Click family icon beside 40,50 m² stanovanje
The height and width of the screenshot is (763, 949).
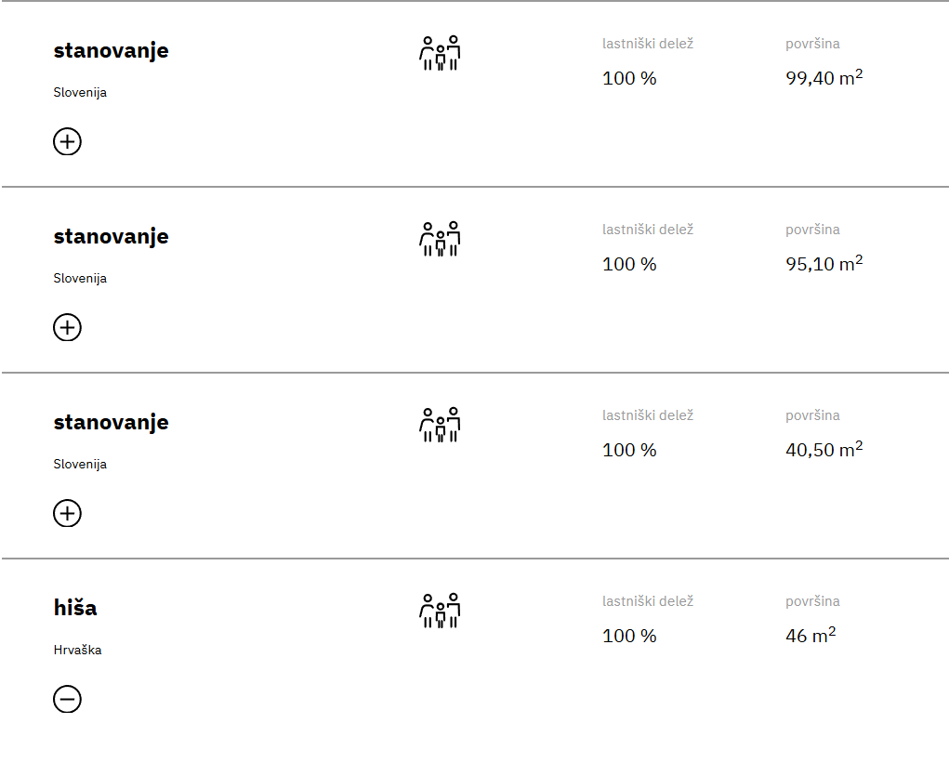coord(440,425)
